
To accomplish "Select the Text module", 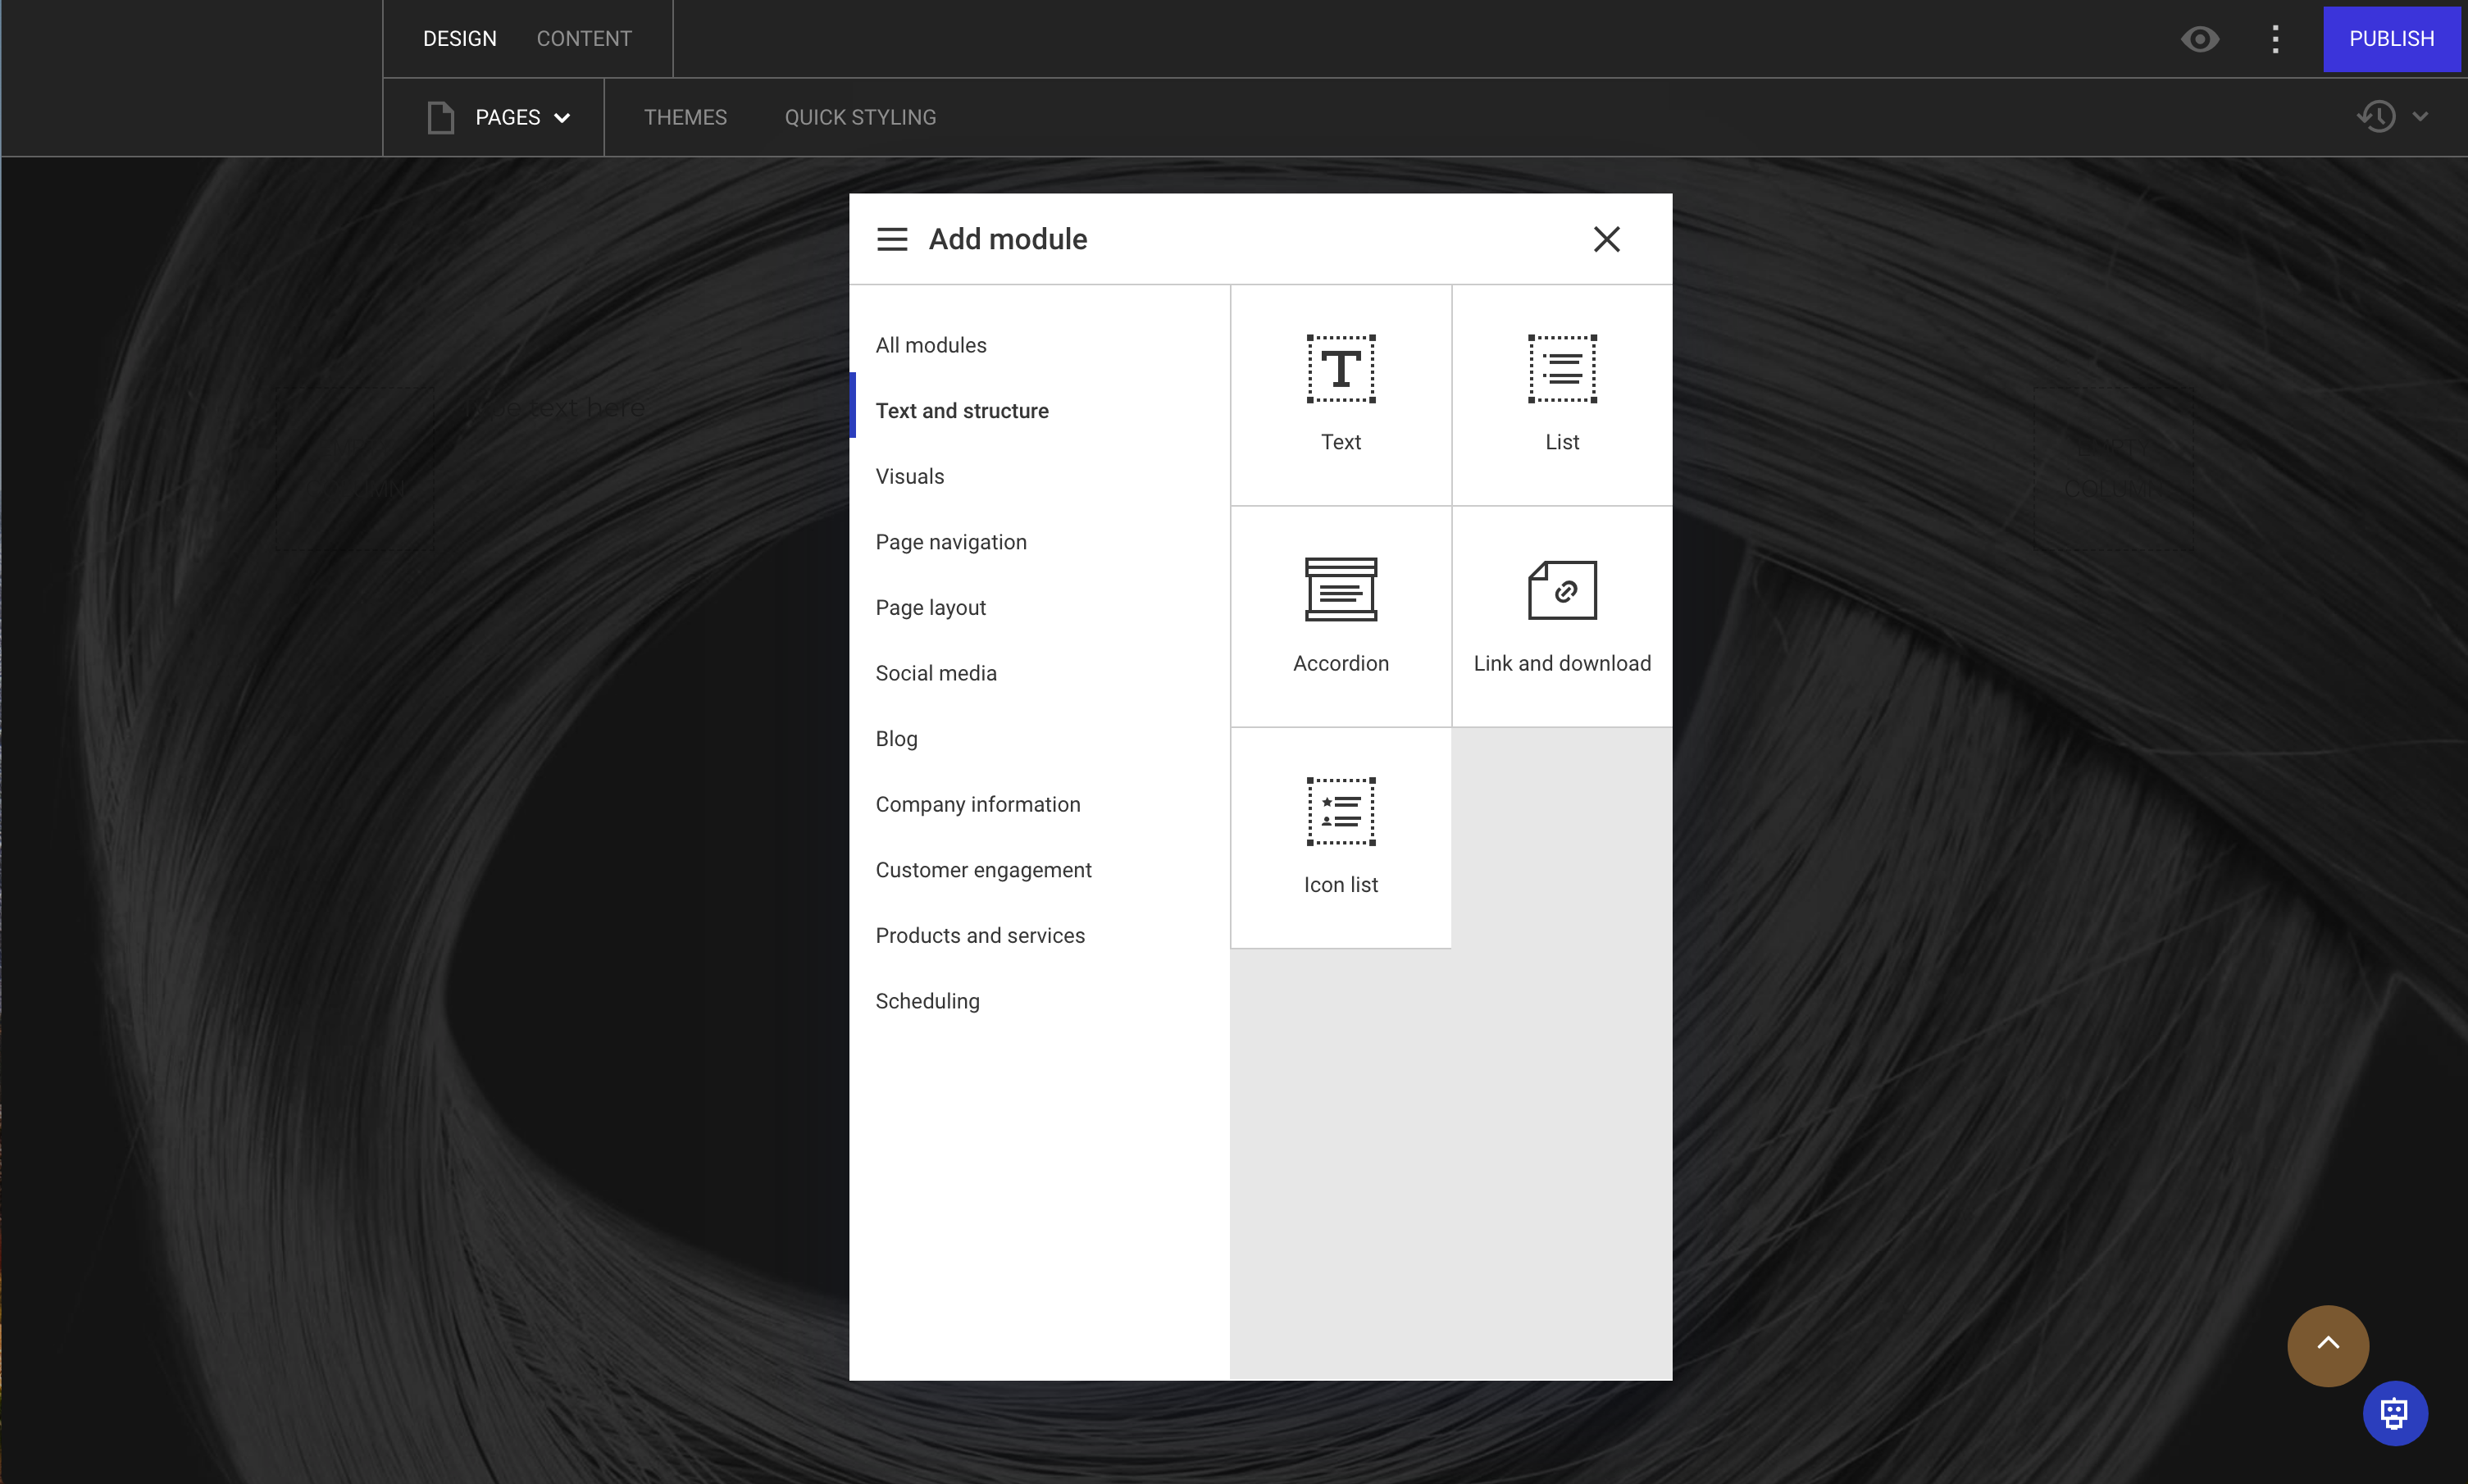I will pyautogui.click(x=1340, y=393).
